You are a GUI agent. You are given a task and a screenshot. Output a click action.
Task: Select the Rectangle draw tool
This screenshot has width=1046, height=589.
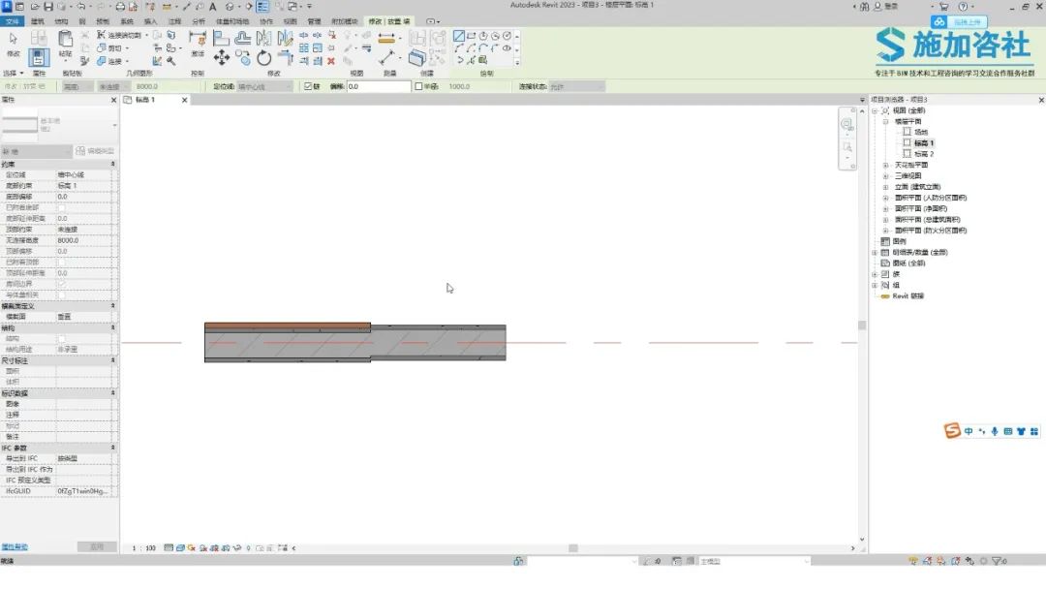[471, 36]
